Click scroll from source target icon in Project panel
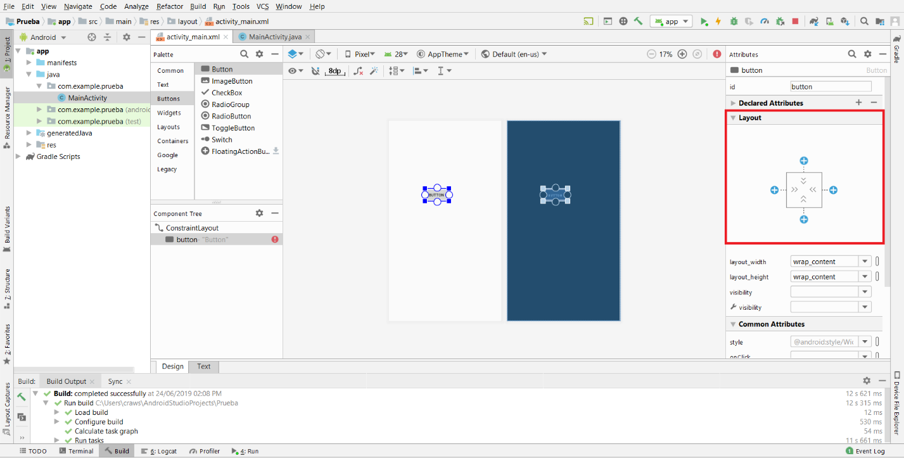 click(x=92, y=37)
